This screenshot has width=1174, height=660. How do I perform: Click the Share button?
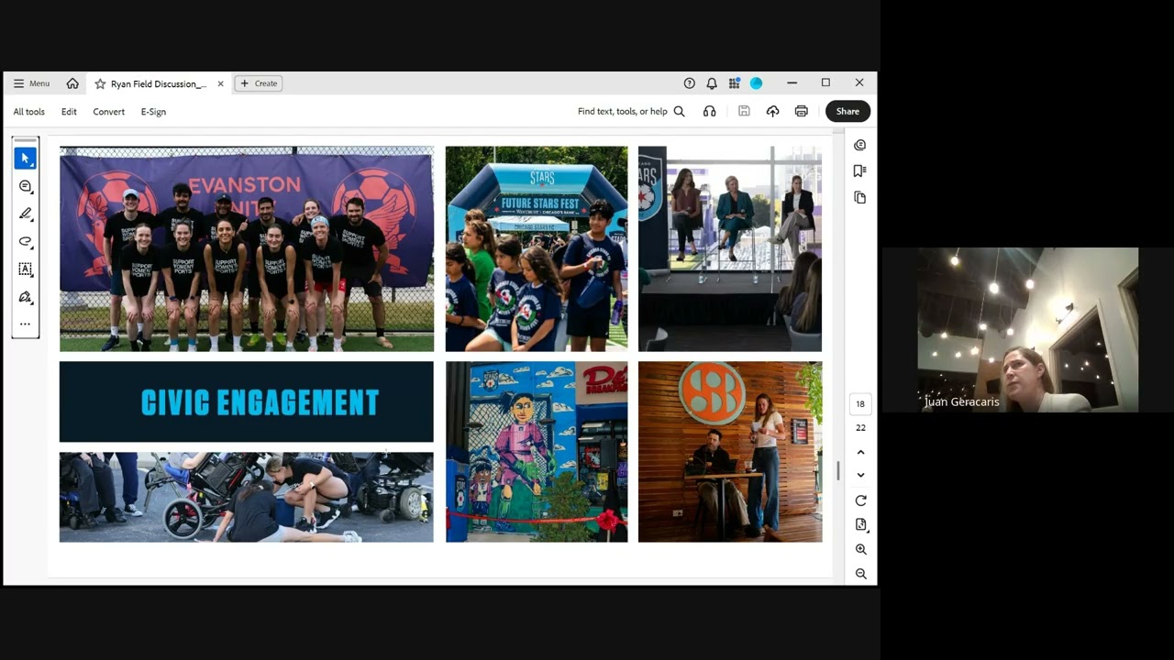tap(847, 112)
